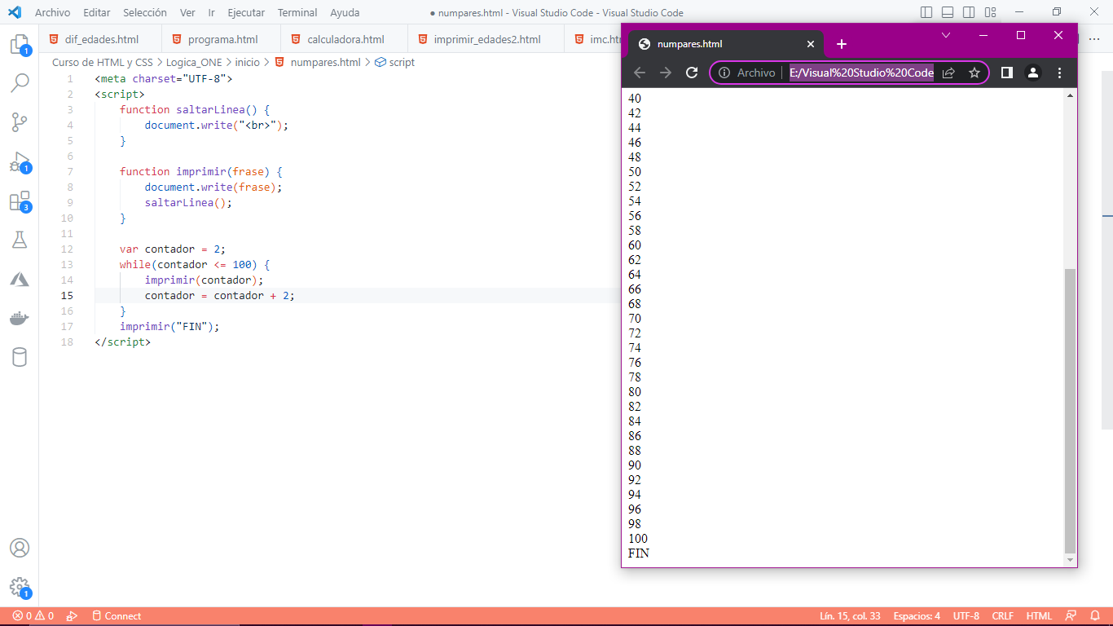Click the VS Code logo icon

(x=14, y=12)
